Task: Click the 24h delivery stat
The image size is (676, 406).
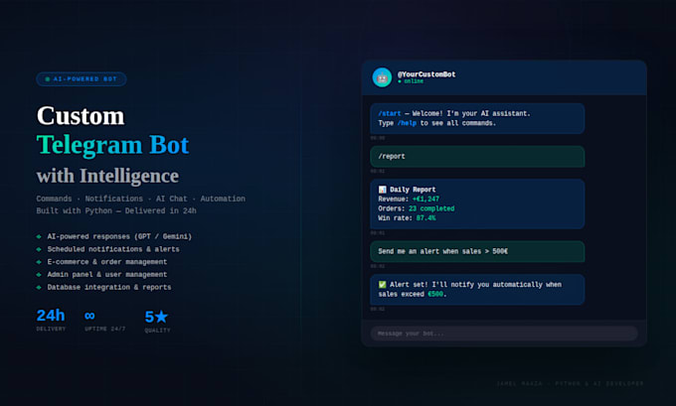Action: click(51, 316)
